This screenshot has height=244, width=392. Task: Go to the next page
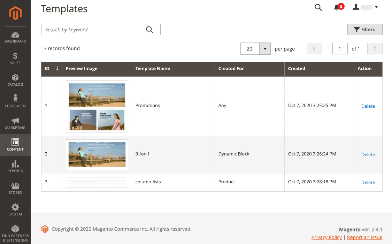[x=375, y=48]
